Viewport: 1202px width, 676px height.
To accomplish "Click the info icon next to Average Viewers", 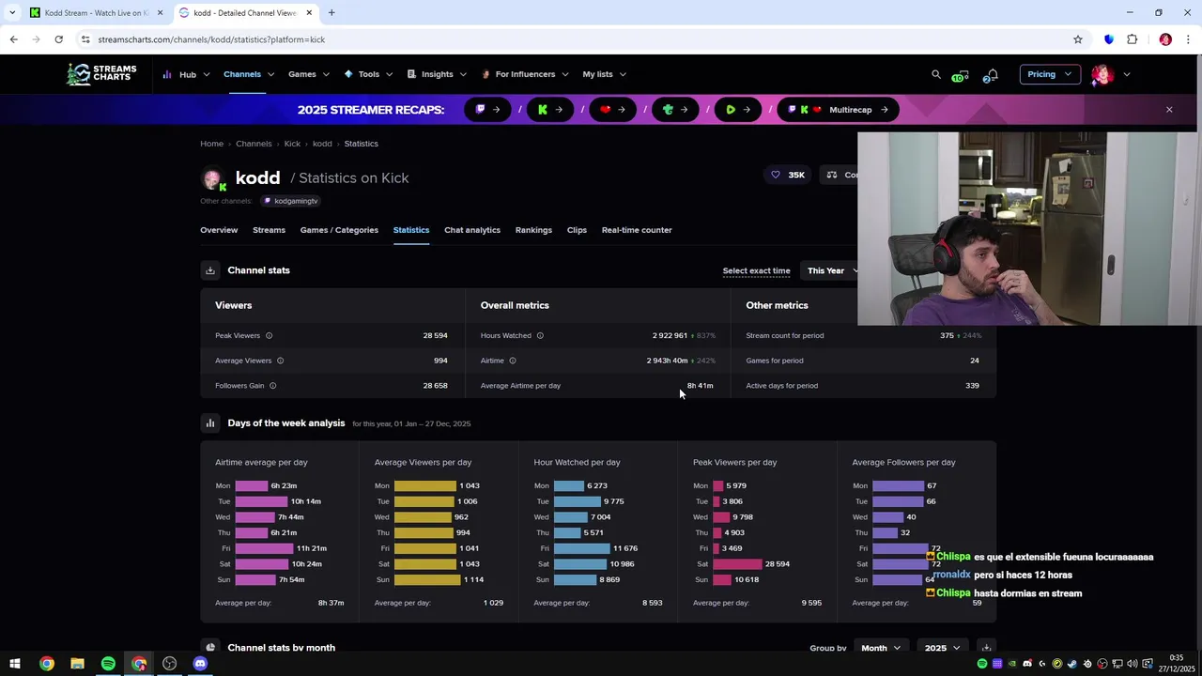I will 280,361.
